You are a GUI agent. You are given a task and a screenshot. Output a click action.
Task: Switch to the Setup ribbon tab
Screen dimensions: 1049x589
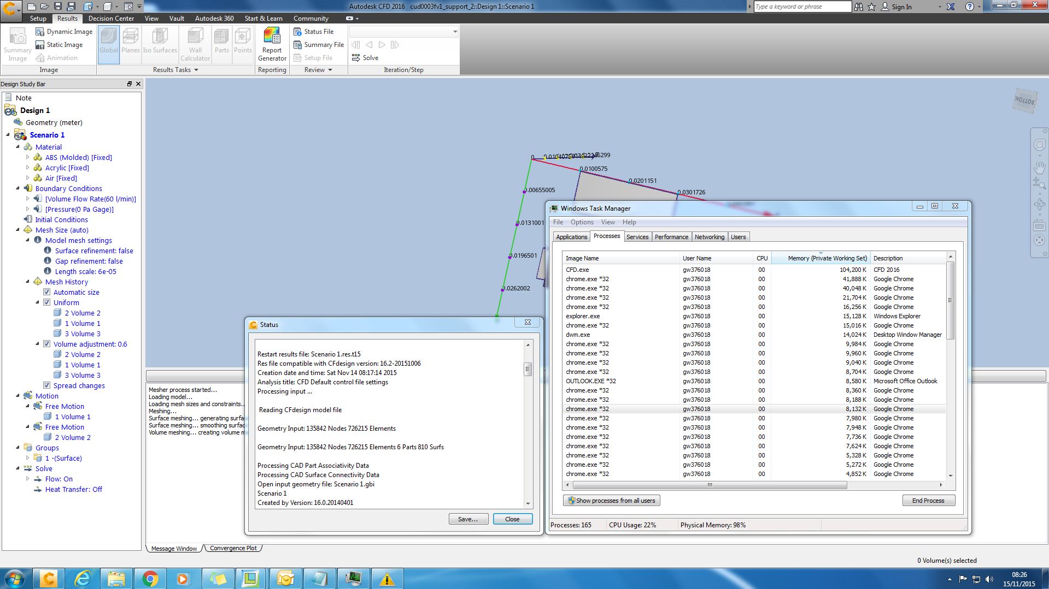click(x=38, y=19)
